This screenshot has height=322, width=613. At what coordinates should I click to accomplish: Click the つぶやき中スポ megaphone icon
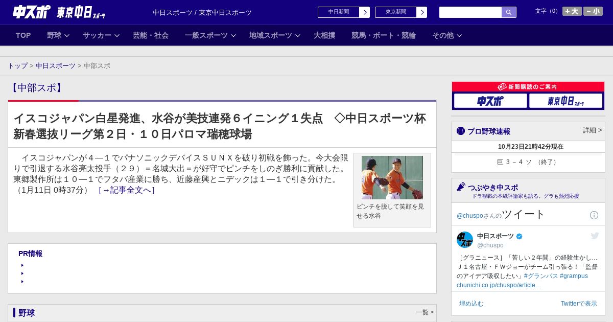461,187
